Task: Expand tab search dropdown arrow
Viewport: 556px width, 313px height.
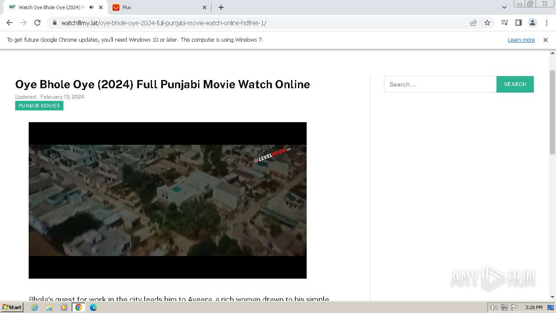Action: pyautogui.click(x=504, y=7)
